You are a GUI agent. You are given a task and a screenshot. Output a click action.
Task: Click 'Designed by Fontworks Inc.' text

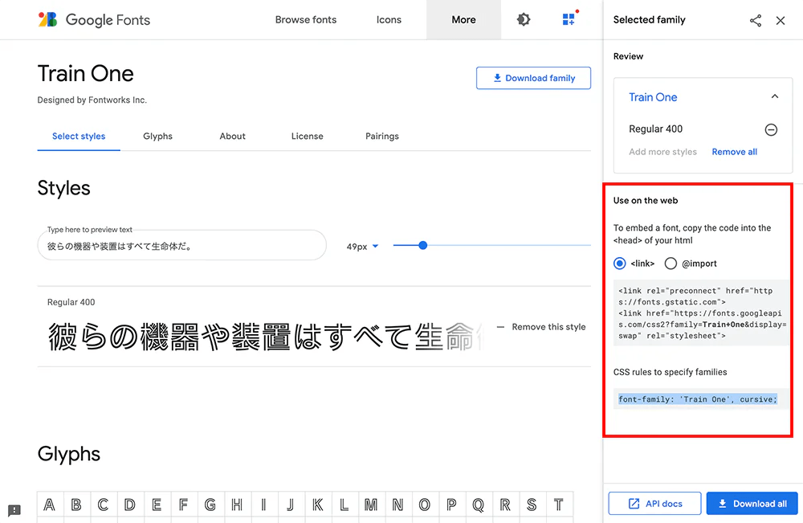coord(92,100)
